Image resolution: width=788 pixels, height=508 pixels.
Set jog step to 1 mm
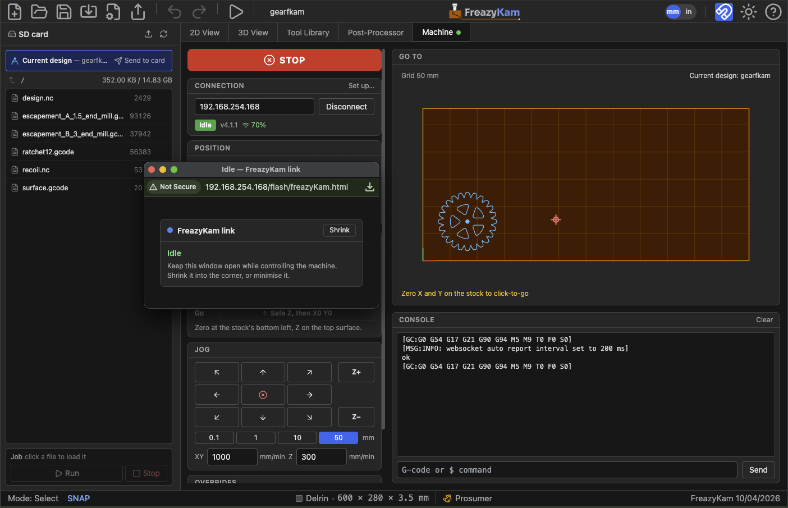click(256, 438)
